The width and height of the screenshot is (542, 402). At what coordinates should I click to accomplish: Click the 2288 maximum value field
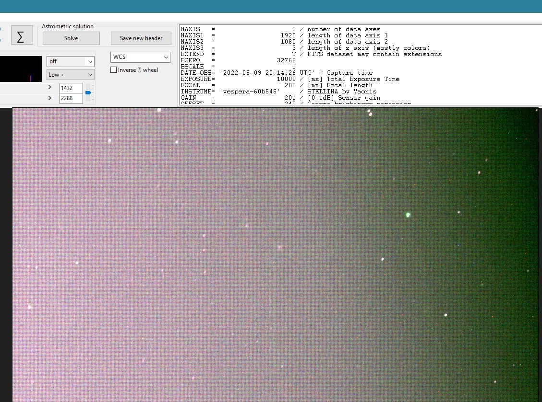(x=71, y=98)
